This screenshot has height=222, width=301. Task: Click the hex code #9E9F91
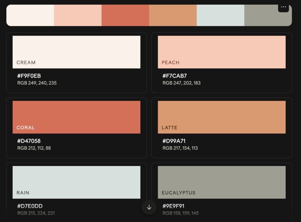coord(173,206)
